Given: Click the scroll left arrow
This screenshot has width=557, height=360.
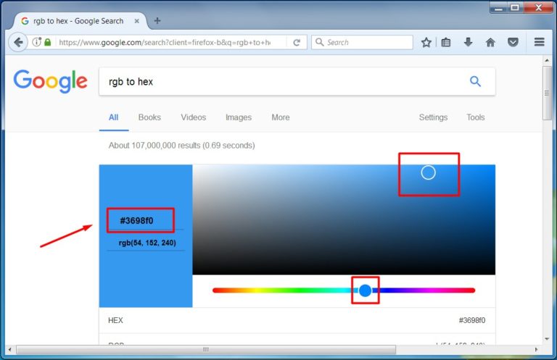Looking at the screenshot, I should click(9, 350).
